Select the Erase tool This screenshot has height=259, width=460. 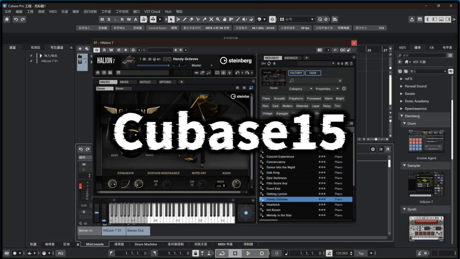click(x=191, y=19)
